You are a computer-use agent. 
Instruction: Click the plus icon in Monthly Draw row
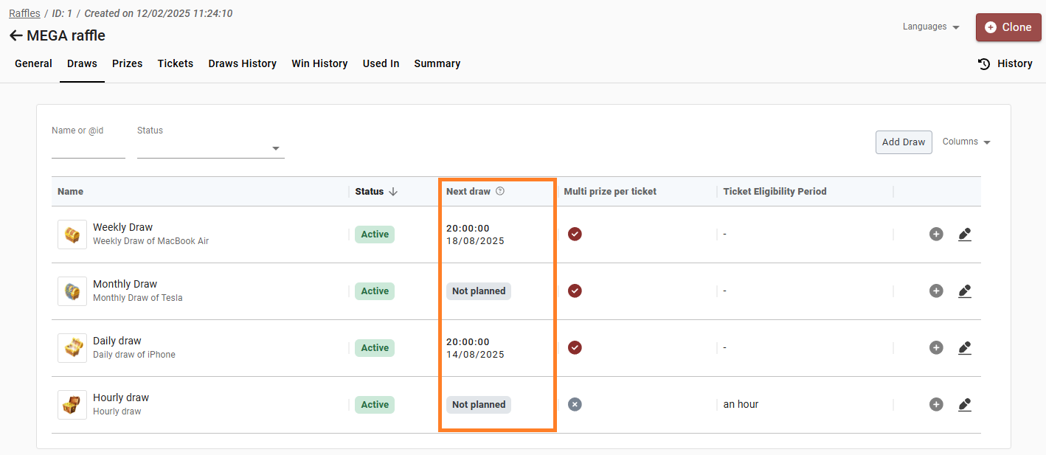click(936, 291)
